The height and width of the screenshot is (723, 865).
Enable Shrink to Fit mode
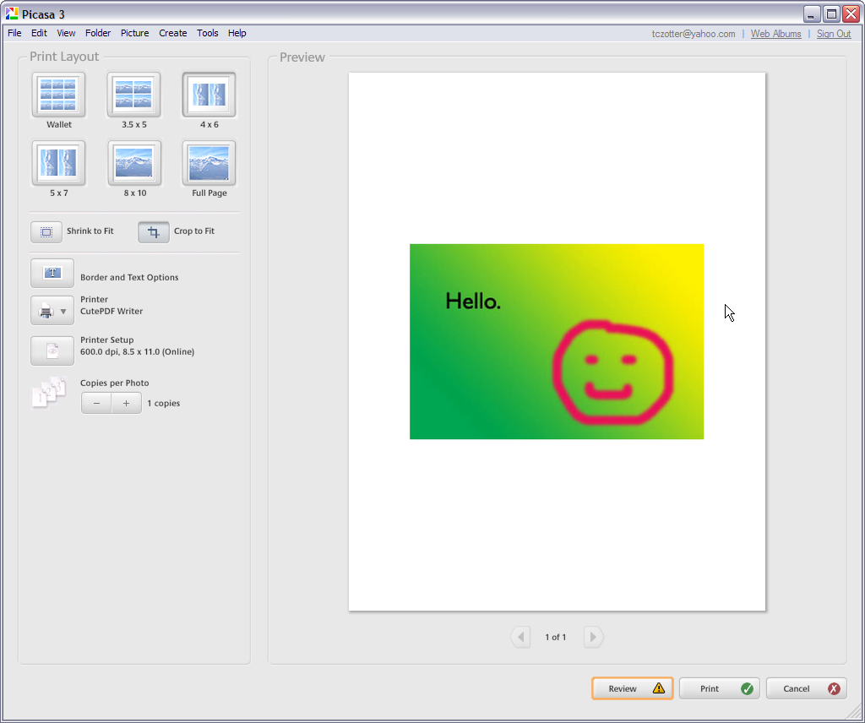(x=46, y=231)
